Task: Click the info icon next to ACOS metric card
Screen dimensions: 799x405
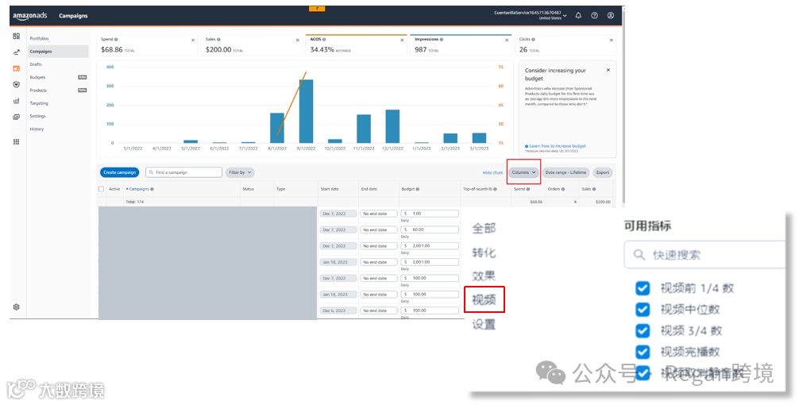Action: pyautogui.click(x=324, y=39)
